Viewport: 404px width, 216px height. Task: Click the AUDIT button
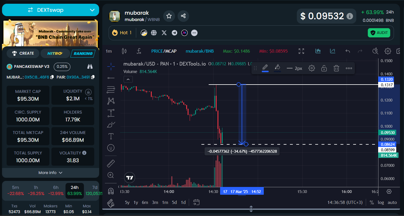coord(379,33)
